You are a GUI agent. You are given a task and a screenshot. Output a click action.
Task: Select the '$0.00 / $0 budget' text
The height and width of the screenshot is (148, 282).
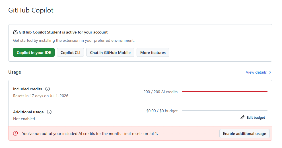click(x=162, y=111)
